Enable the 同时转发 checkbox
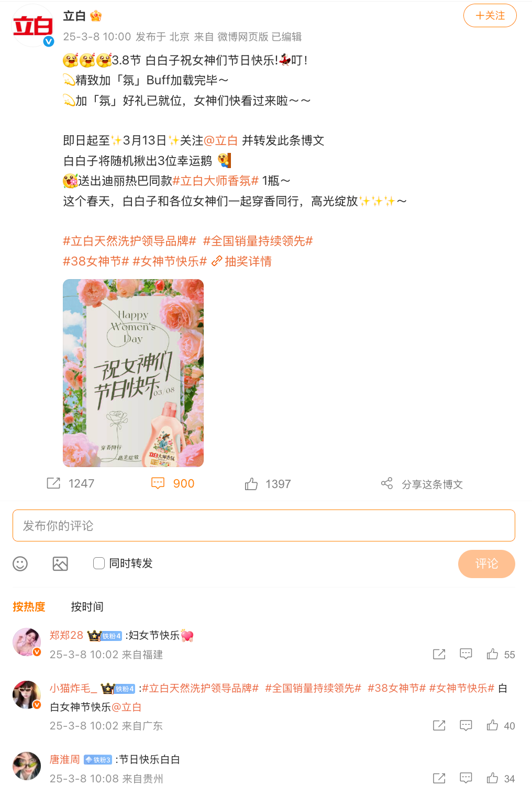Image resolution: width=532 pixels, height=797 pixels. [99, 563]
